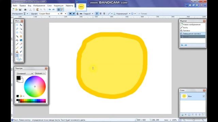Open the palette management dropdown arrow
Screen dimensions: 218x122
click(x=24, y=96)
